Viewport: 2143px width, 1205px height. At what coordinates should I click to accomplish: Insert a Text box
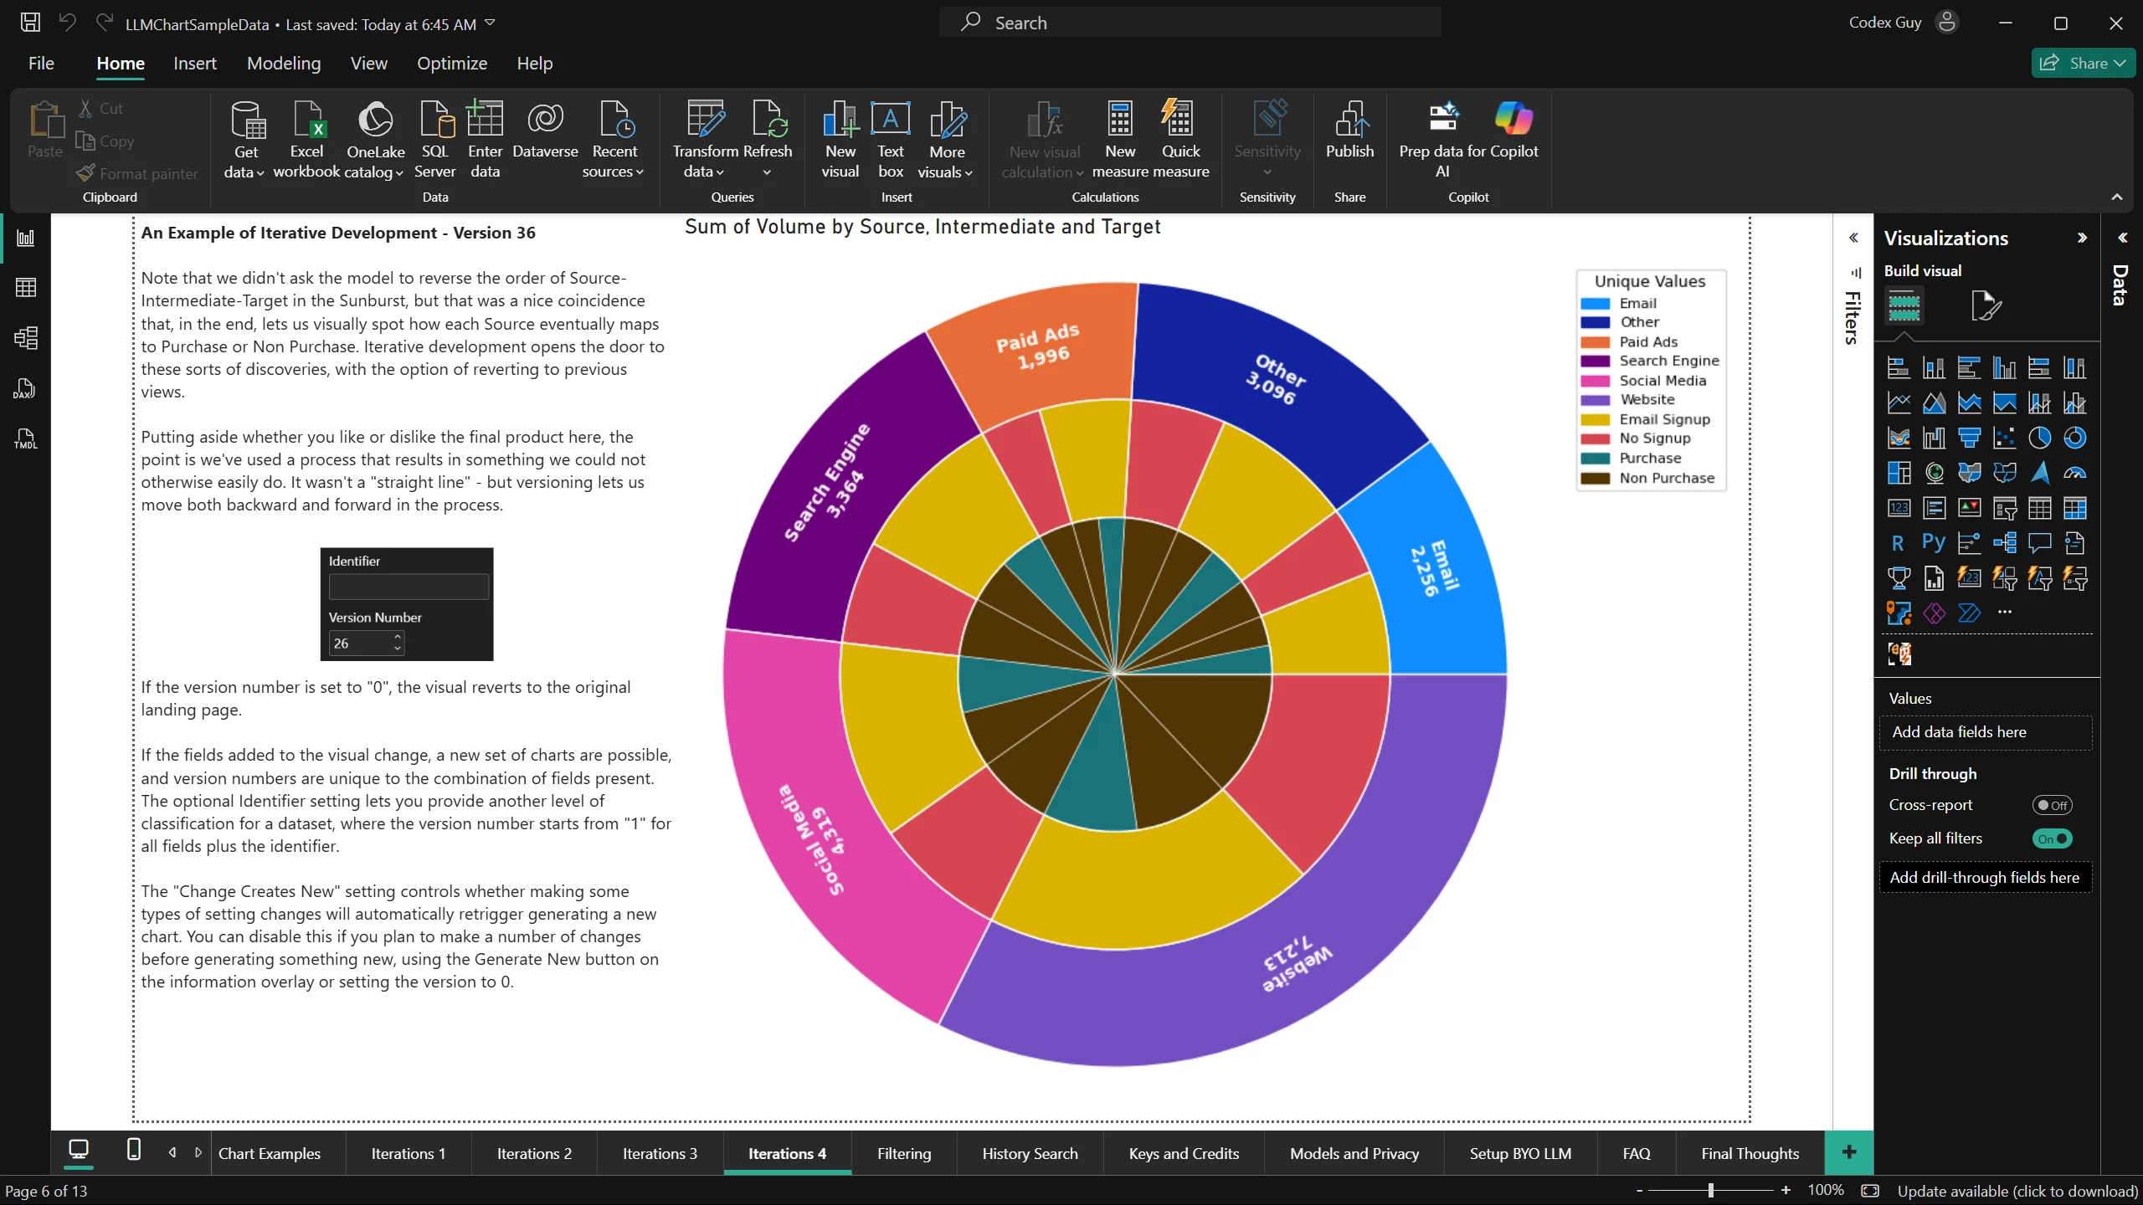pos(891,139)
